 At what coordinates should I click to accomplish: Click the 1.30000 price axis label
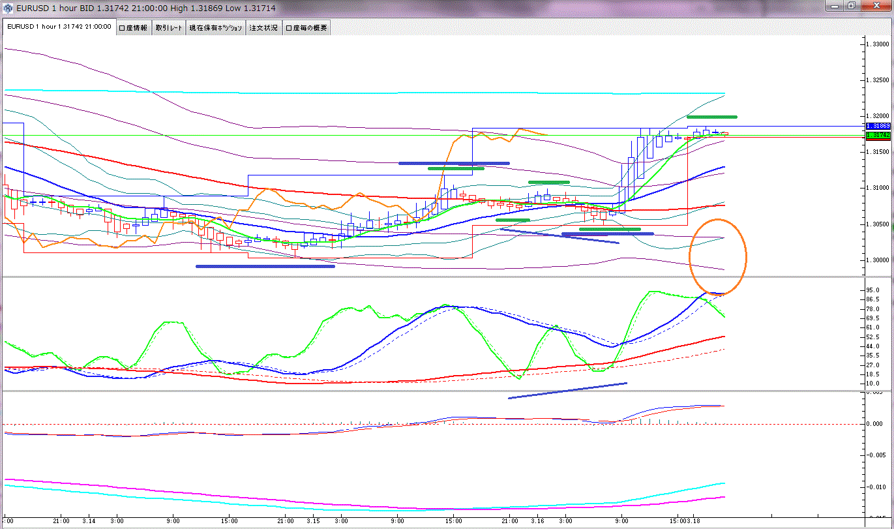click(x=878, y=260)
